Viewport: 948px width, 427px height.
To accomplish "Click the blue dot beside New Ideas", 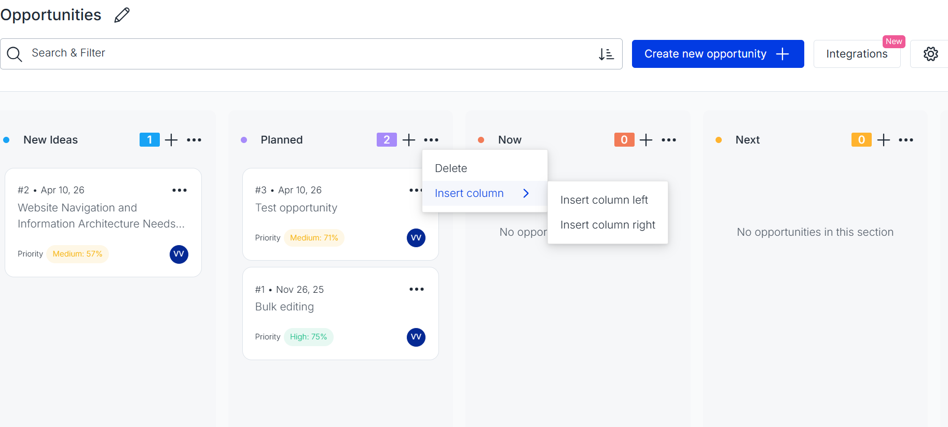I will click(x=6, y=140).
